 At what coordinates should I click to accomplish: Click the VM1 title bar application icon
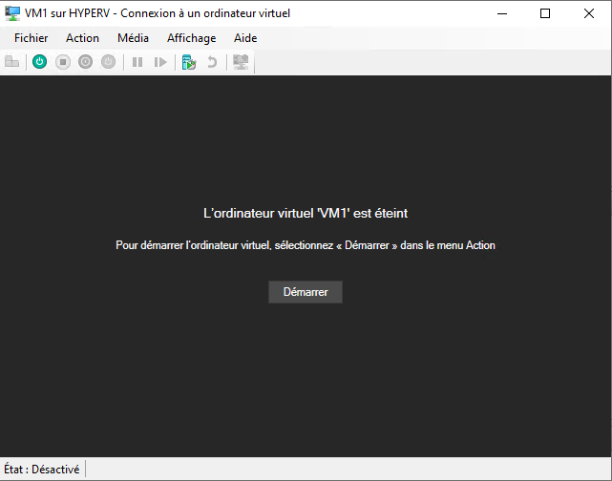(x=13, y=13)
